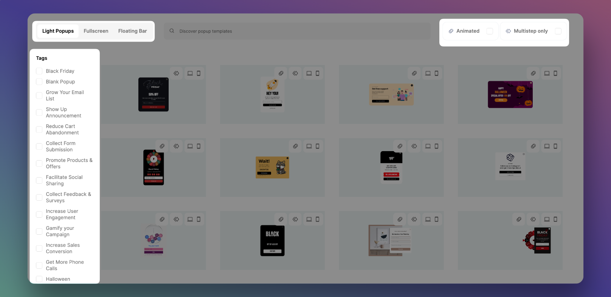Open the Happy Halloween template thumbnail

pos(510,94)
